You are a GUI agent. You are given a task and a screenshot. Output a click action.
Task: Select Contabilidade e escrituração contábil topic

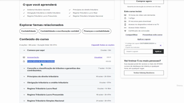click(x=60, y=31)
